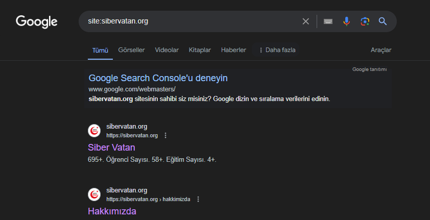Clear the search box text
This screenshot has height=220, width=430.
click(x=306, y=21)
